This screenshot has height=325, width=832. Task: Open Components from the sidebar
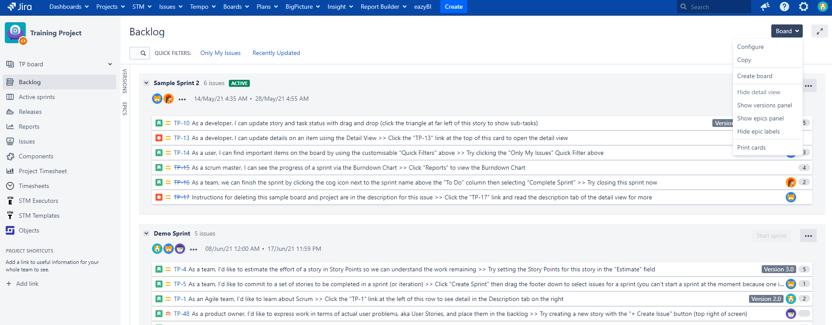pyautogui.click(x=36, y=156)
